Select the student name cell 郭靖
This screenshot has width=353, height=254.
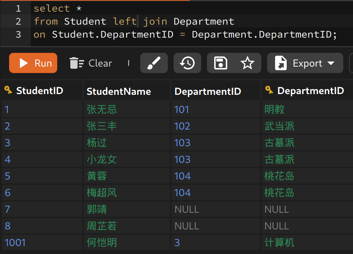point(97,209)
